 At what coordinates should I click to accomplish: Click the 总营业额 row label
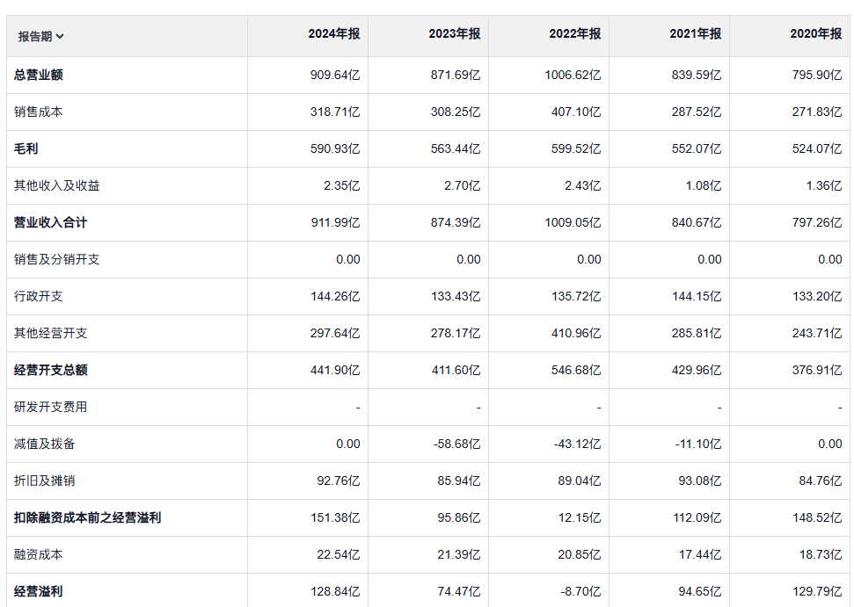tap(39, 75)
